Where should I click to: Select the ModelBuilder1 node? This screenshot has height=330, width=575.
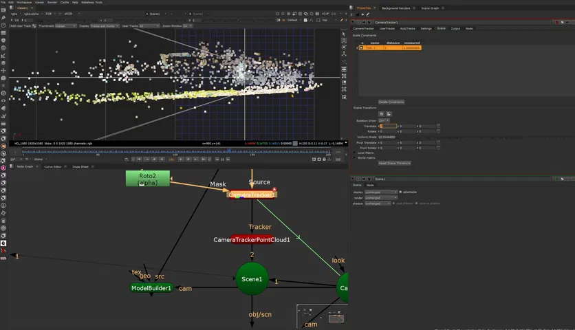point(151,288)
